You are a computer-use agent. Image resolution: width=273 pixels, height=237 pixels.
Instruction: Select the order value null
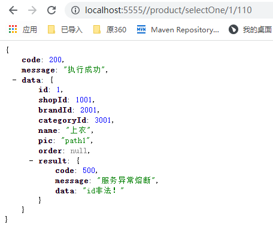(78, 151)
